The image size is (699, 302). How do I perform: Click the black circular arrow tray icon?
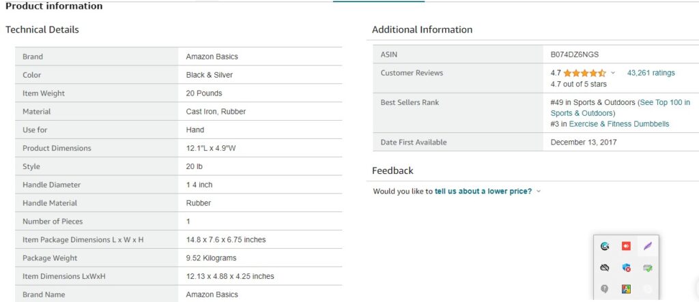pos(605,246)
